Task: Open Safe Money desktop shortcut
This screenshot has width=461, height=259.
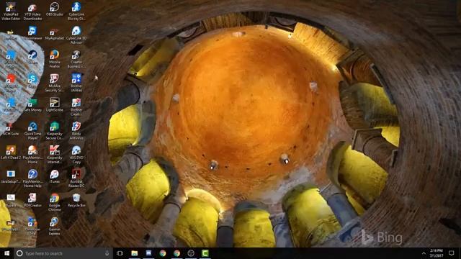Action: click(32, 105)
